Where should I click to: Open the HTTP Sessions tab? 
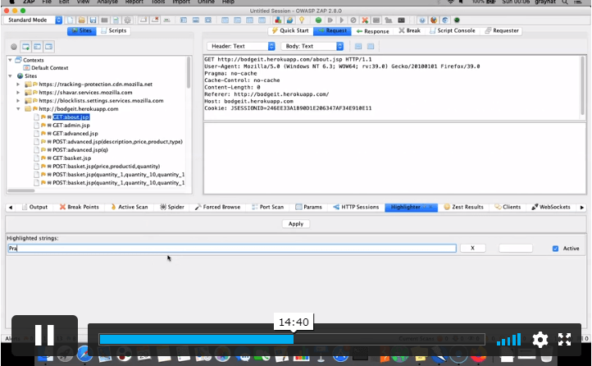point(356,207)
